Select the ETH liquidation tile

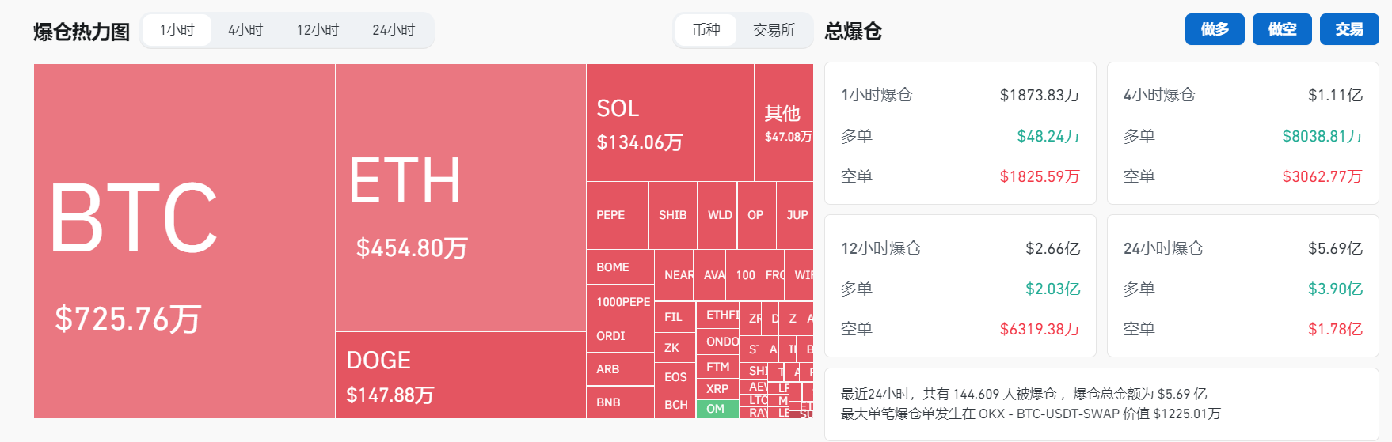pyautogui.click(x=460, y=198)
